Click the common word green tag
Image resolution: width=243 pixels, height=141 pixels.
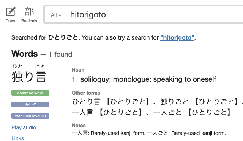pos(30,93)
